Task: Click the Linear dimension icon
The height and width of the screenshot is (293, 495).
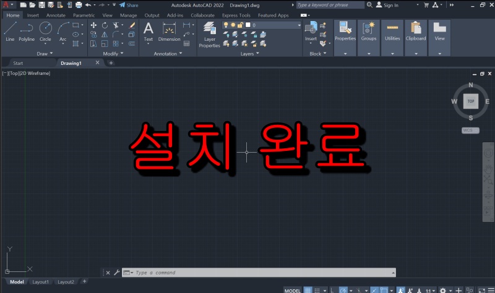Action: click(x=187, y=25)
